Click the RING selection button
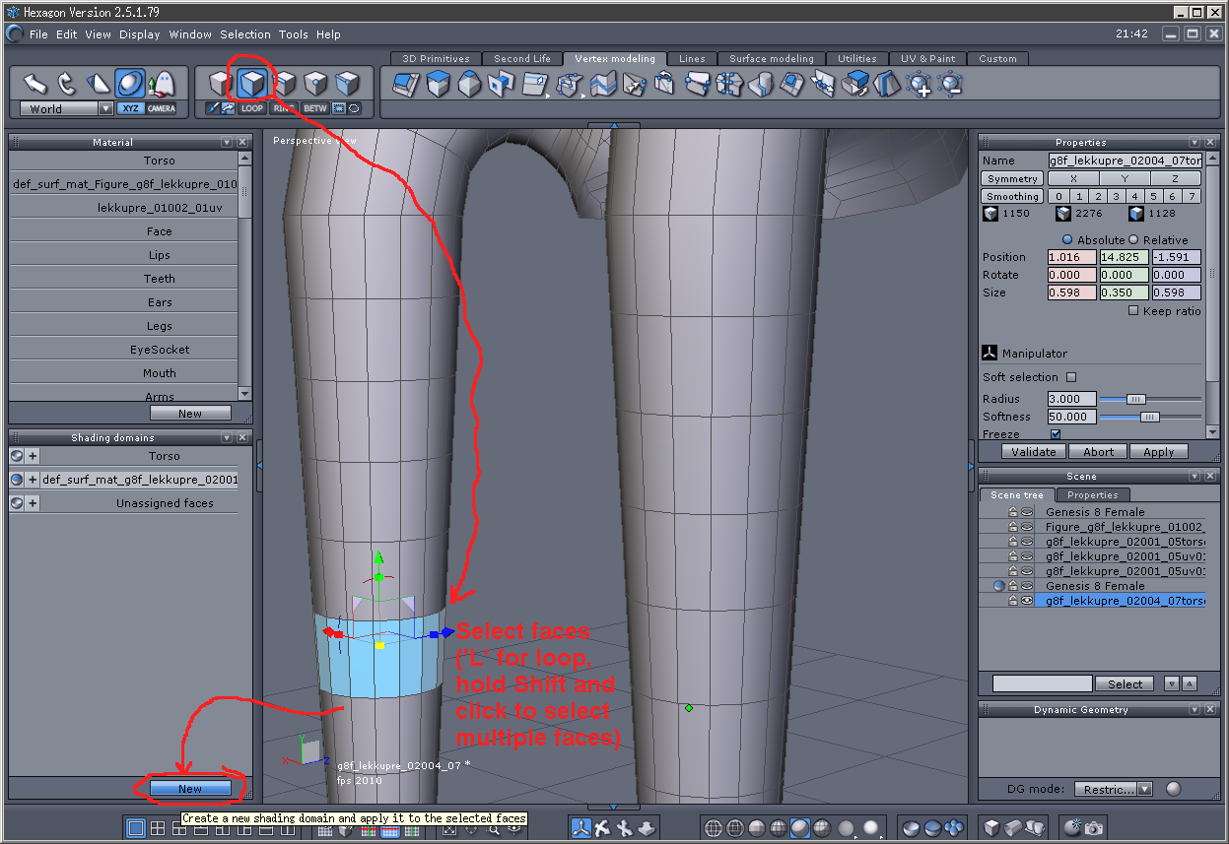The height and width of the screenshot is (844, 1229). (284, 108)
